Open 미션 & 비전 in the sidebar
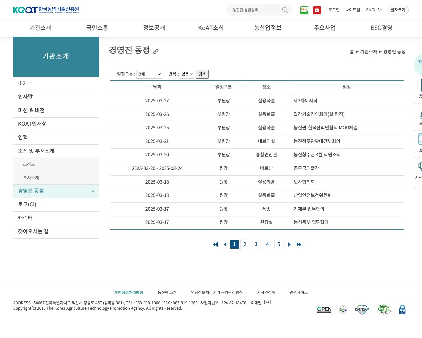 [56, 111]
